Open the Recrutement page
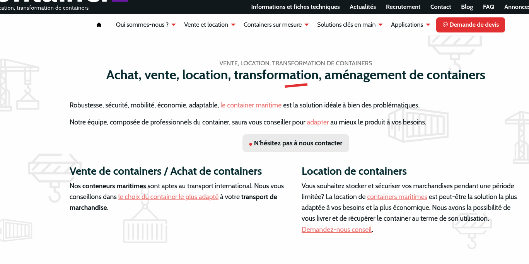 point(403,7)
